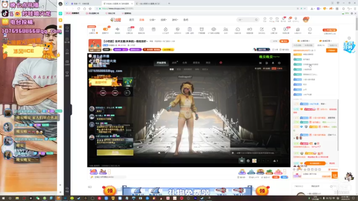Image resolution: width=358 pixels, height=201 pixels.
Task: Collapse the dark sidebar with its edge handle
Action: [71, 110]
